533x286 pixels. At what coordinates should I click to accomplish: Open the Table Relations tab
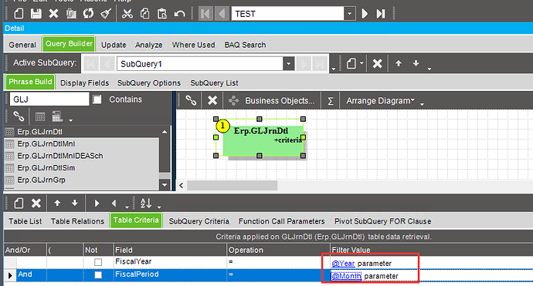(77, 221)
